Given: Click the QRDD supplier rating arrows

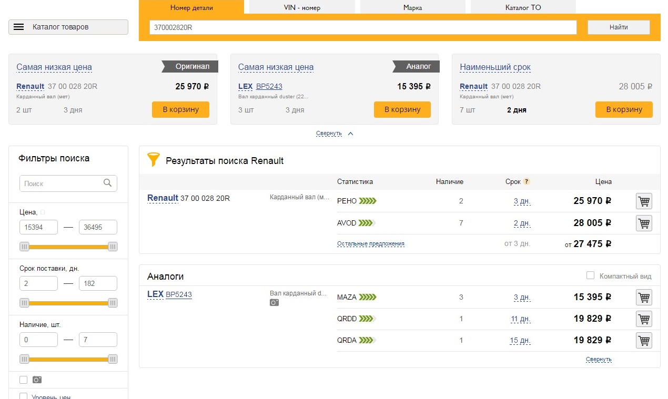Looking at the screenshot, I should coord(368,319).
